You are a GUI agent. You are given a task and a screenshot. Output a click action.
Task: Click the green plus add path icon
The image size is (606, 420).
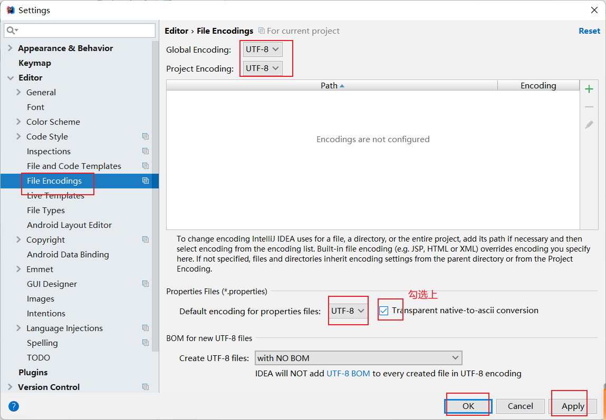click(589, 89)
